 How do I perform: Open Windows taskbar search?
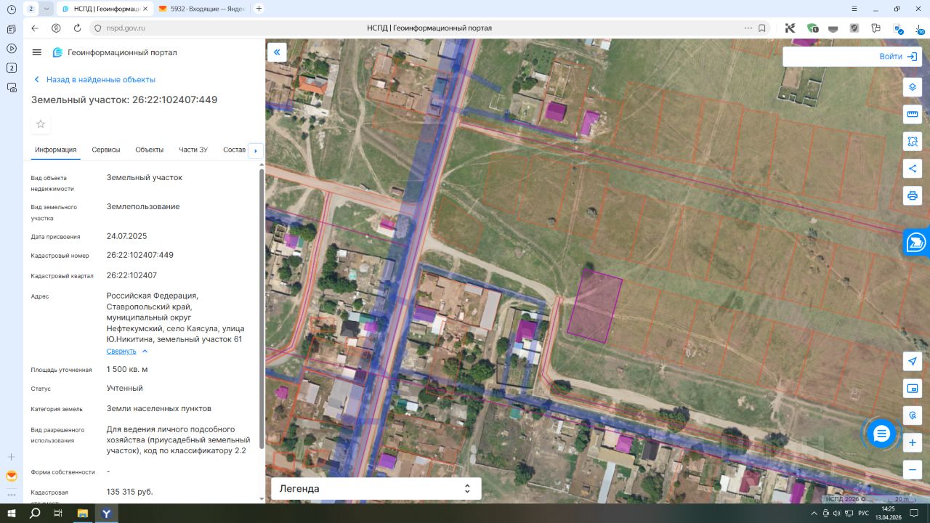[x=35, y=513]
